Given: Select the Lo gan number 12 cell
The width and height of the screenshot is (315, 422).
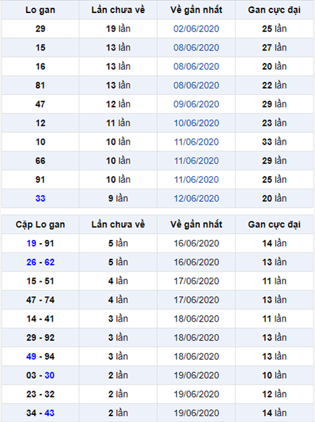Looking at the screenshot, I should click(40, 123).
